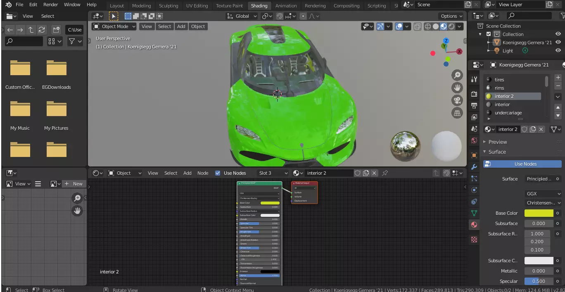Open Active Tool properties tab
565x292 pixels.
tap(474, 79)
